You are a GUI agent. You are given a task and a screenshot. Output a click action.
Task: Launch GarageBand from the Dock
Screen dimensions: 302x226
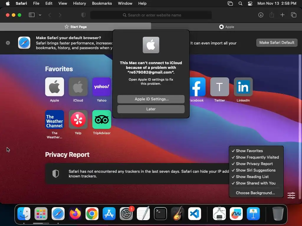click(x=177, y=214)
